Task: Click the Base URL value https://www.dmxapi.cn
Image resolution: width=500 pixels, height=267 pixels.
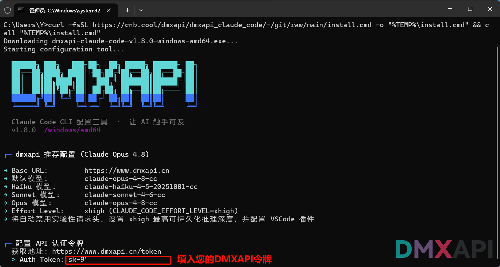Action: (x=127, y=170)
